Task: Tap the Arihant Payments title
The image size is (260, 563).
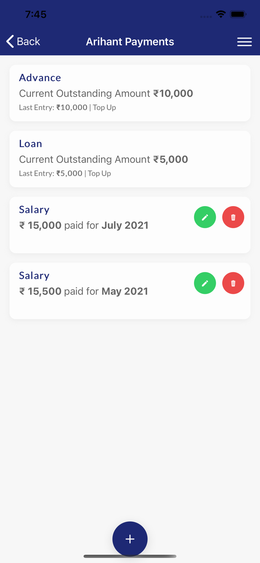Action: click(130, 42)
